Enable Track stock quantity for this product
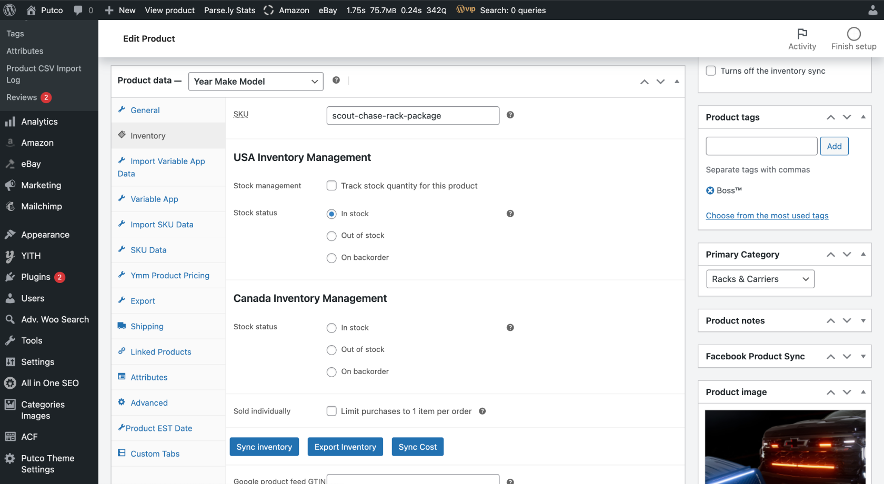 [331, 186]
